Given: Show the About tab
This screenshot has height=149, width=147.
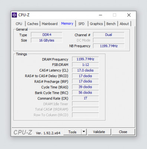Looking at the screenshot, I should [x=124, y=24].
